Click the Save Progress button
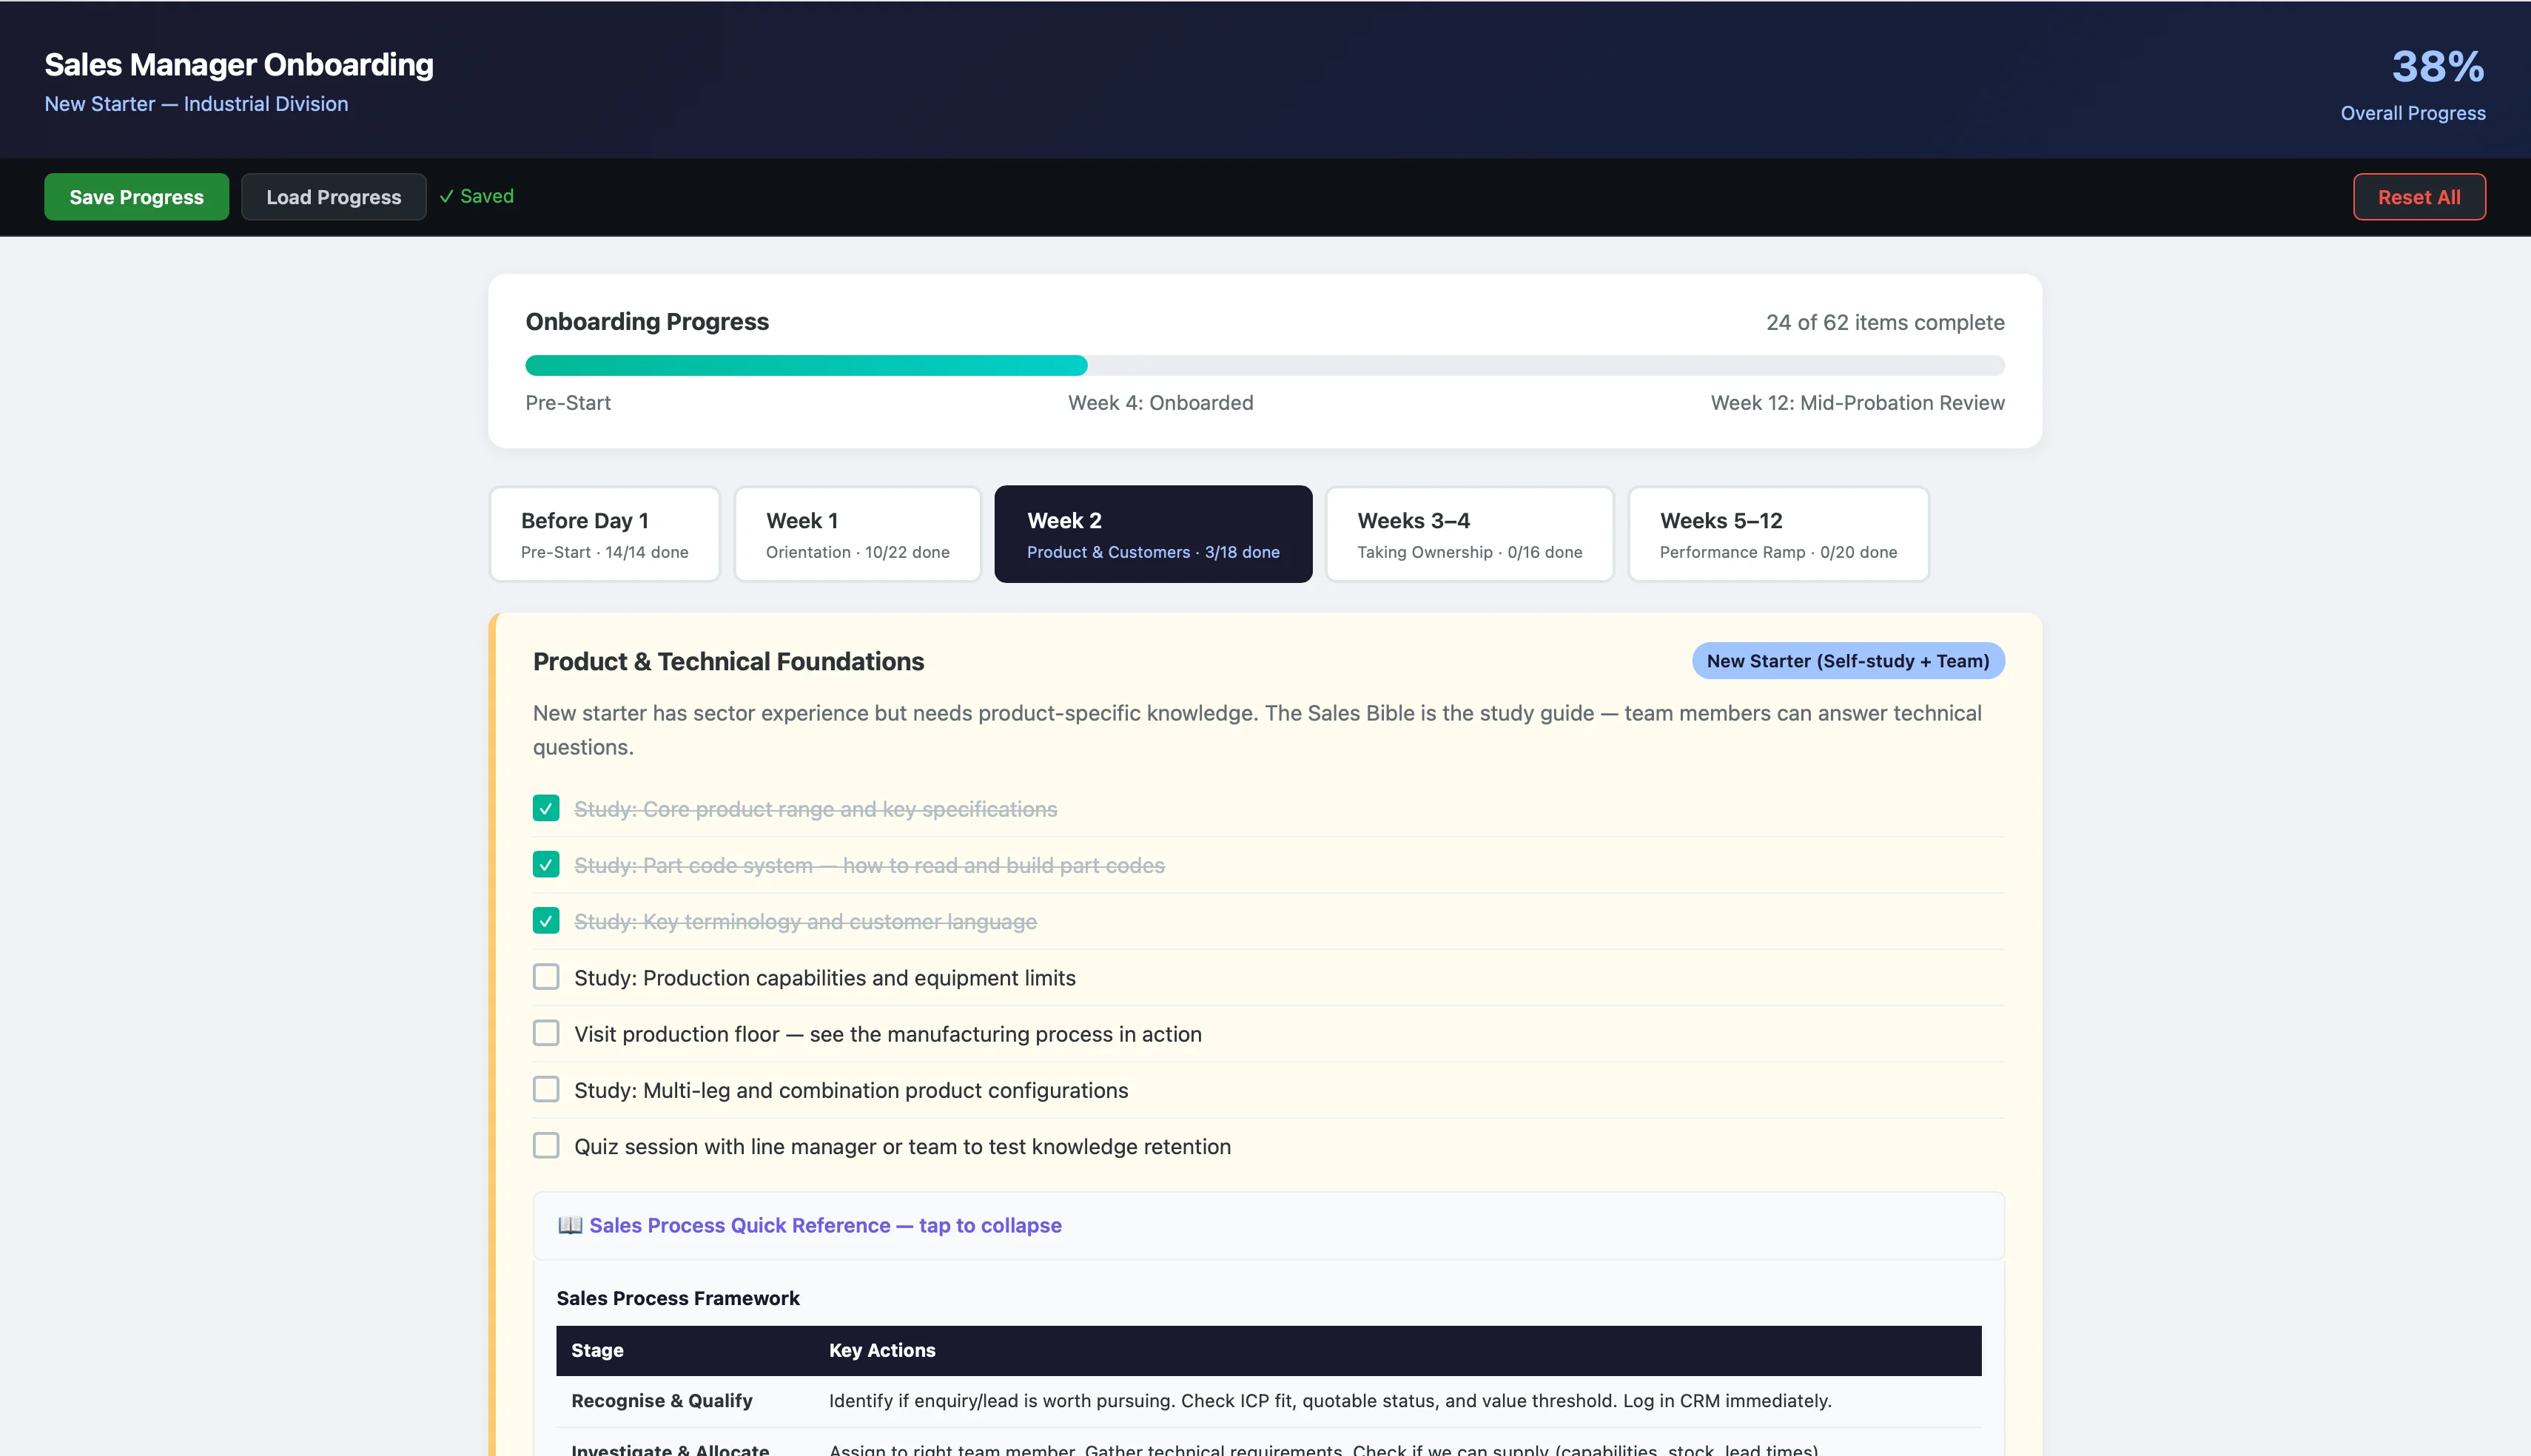Screen dimensions: 2531x1456 [x=136, y=196]
